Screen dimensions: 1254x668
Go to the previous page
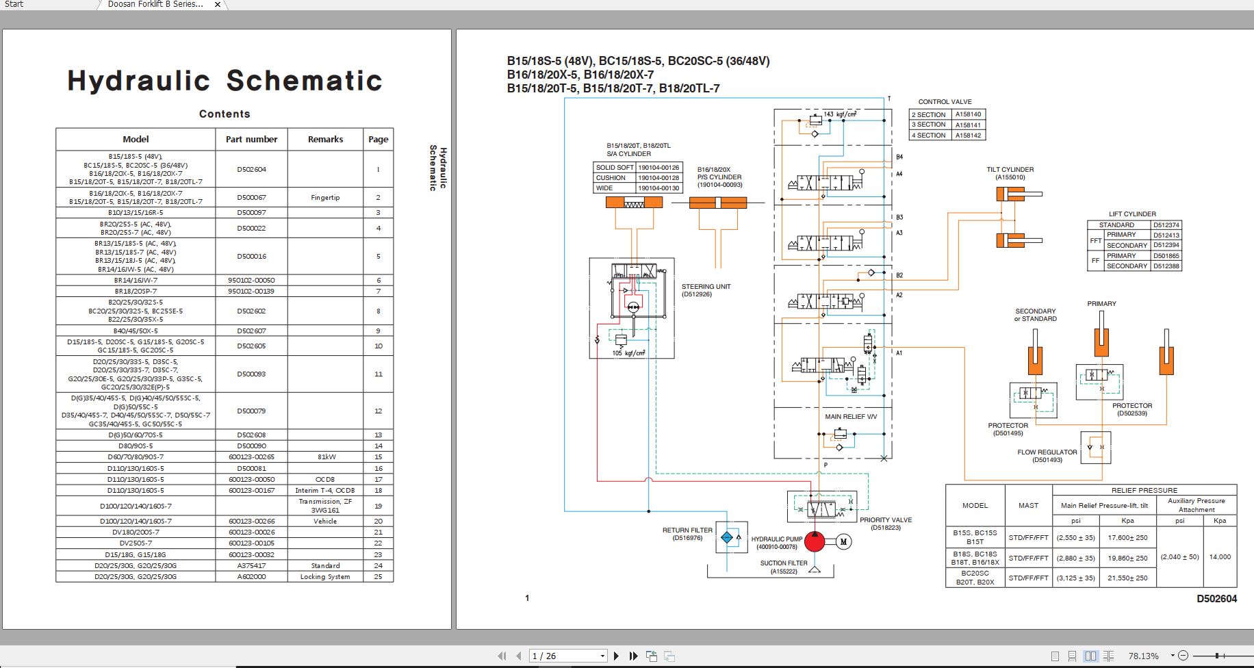coord(518,656)
